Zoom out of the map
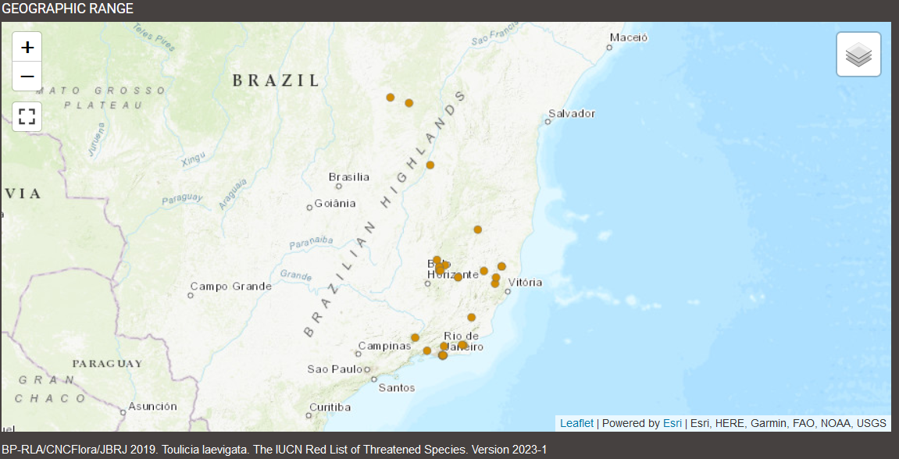899x459 pixels. pyautogui.click(x=27, y=76)
